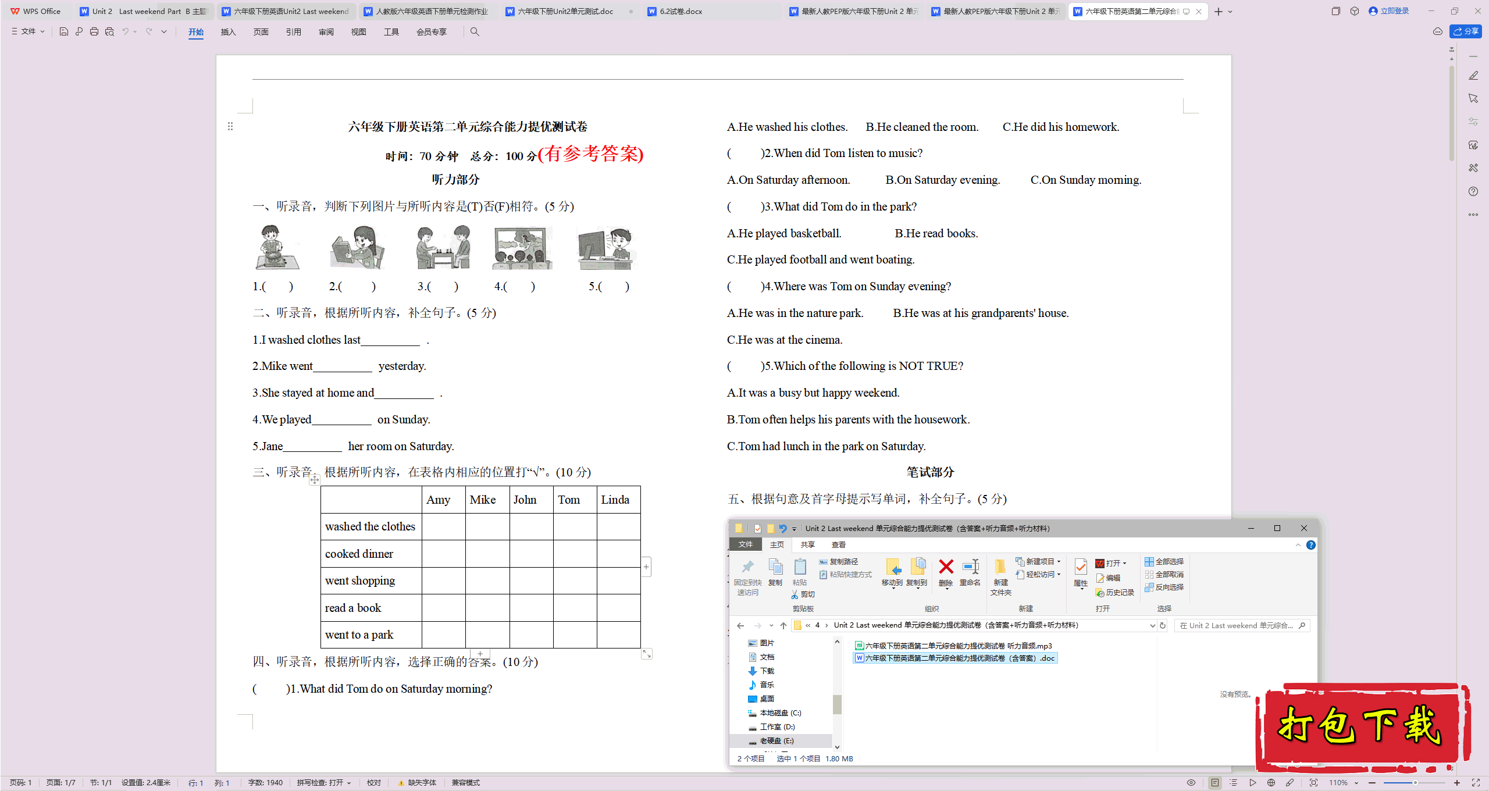Go back in Explorer navigation
This screenshot has height=791, width=1489.
(740, 626)
